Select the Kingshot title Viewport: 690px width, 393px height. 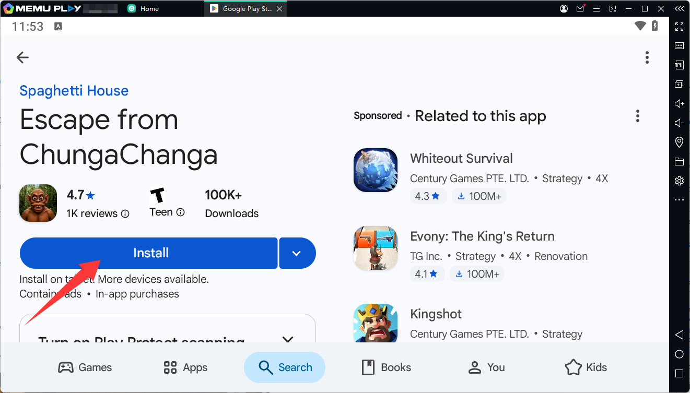coord(436,314)
